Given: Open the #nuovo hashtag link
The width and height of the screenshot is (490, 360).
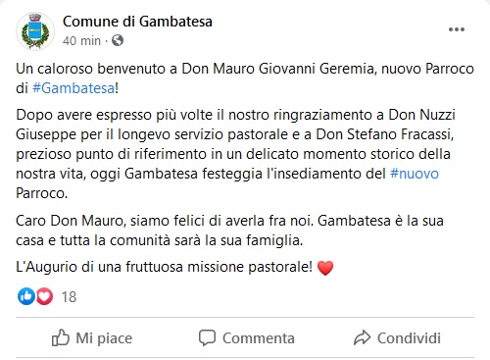Looking at the screenshot, I should click(415, 174).
